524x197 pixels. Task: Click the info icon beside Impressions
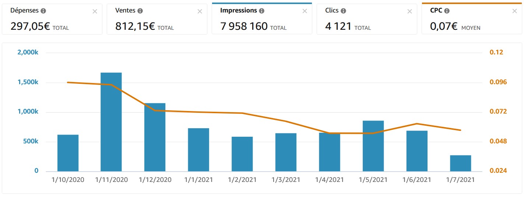click(261, 11)
